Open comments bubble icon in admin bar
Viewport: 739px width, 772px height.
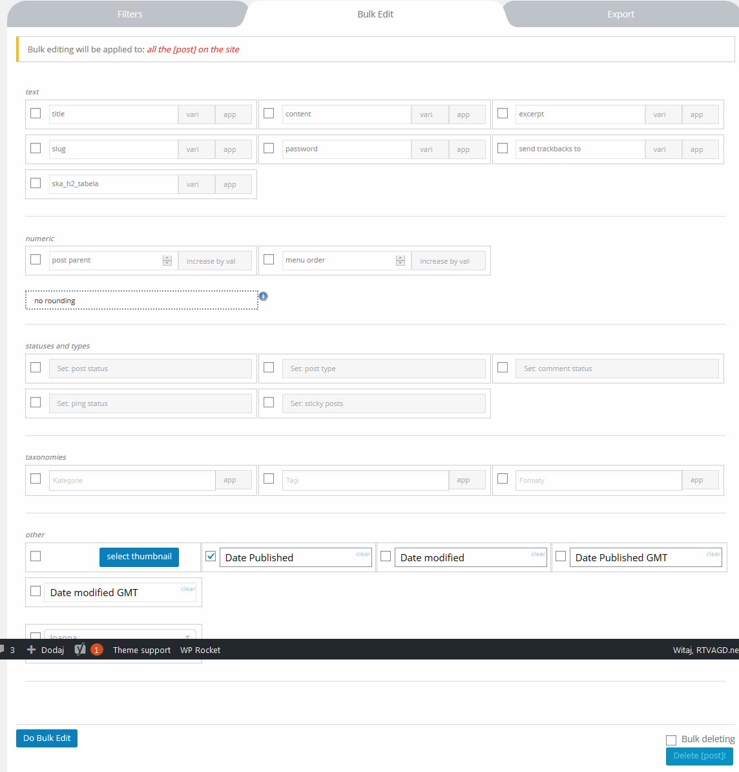point(3,650)
